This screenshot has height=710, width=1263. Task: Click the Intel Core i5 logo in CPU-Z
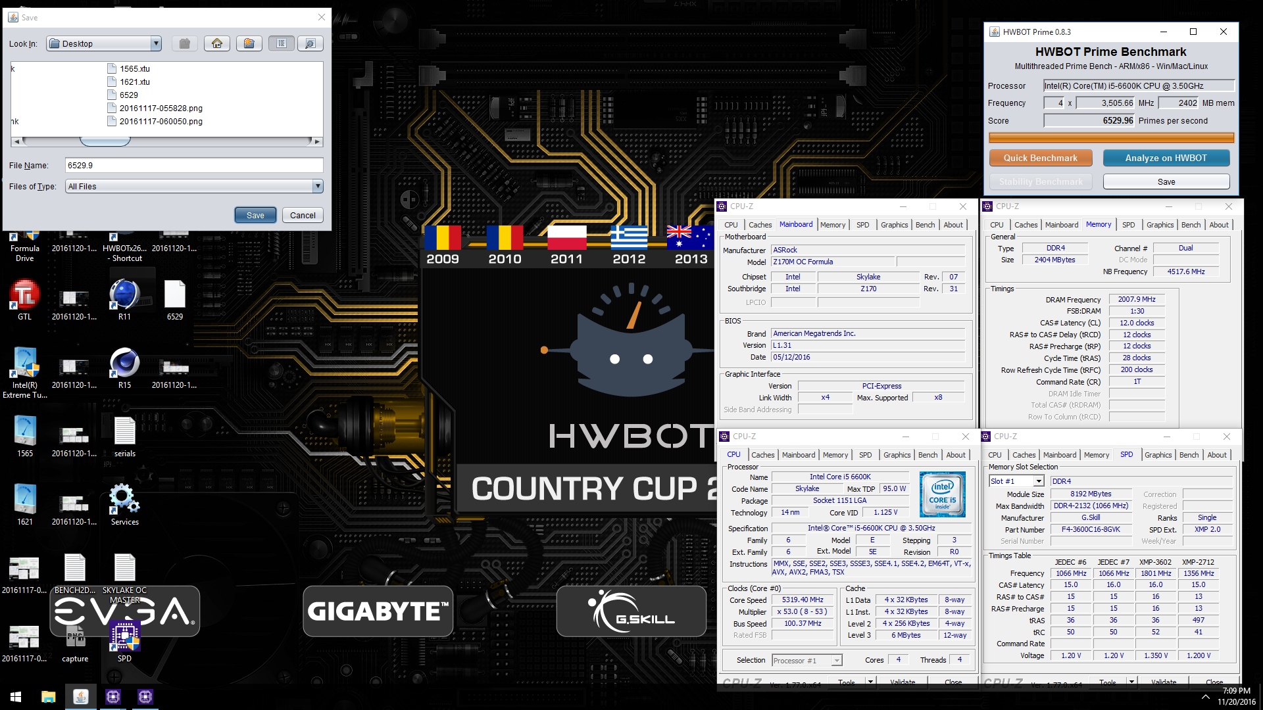click(942, 494)
